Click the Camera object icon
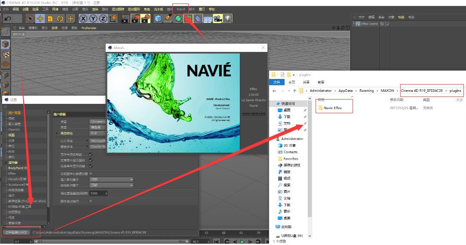Screen dimensions: 466x245 (x=218, y=18)
